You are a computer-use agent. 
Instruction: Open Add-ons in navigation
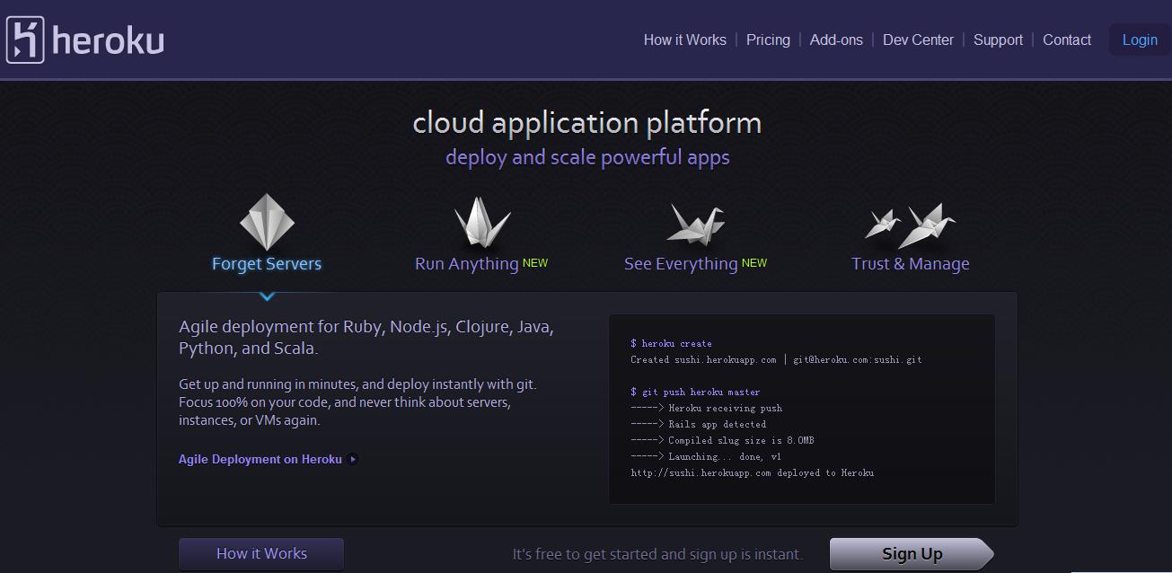(836, 40)
